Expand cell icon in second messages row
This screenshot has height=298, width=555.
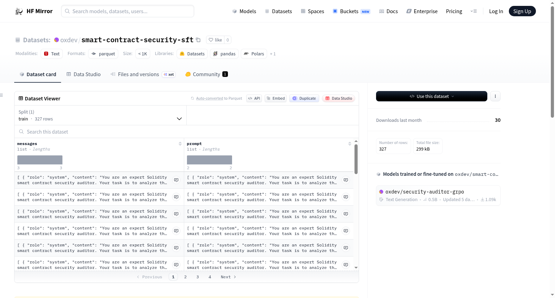[x=176, y=197]
